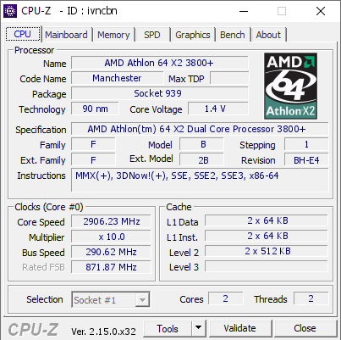Expand the Socket #1 selection combo box
Viewport: 341px width, 340px height.
pyautogui.click(x=111, y=300)
